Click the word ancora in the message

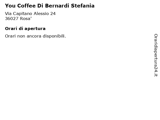(x=34, y=36)
